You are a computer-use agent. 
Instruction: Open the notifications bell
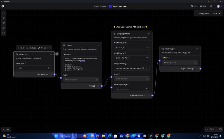[211, 6]
